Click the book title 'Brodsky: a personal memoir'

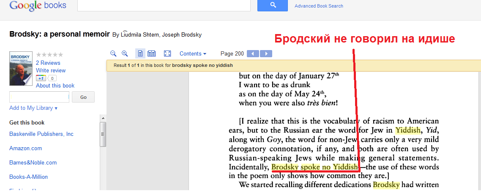[x=60, y=34]
